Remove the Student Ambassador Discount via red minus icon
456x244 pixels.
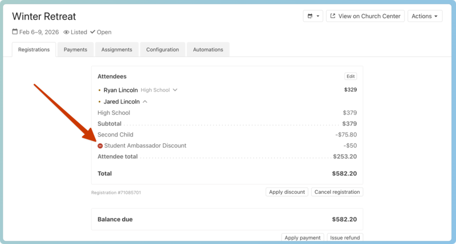coord(100,146)
